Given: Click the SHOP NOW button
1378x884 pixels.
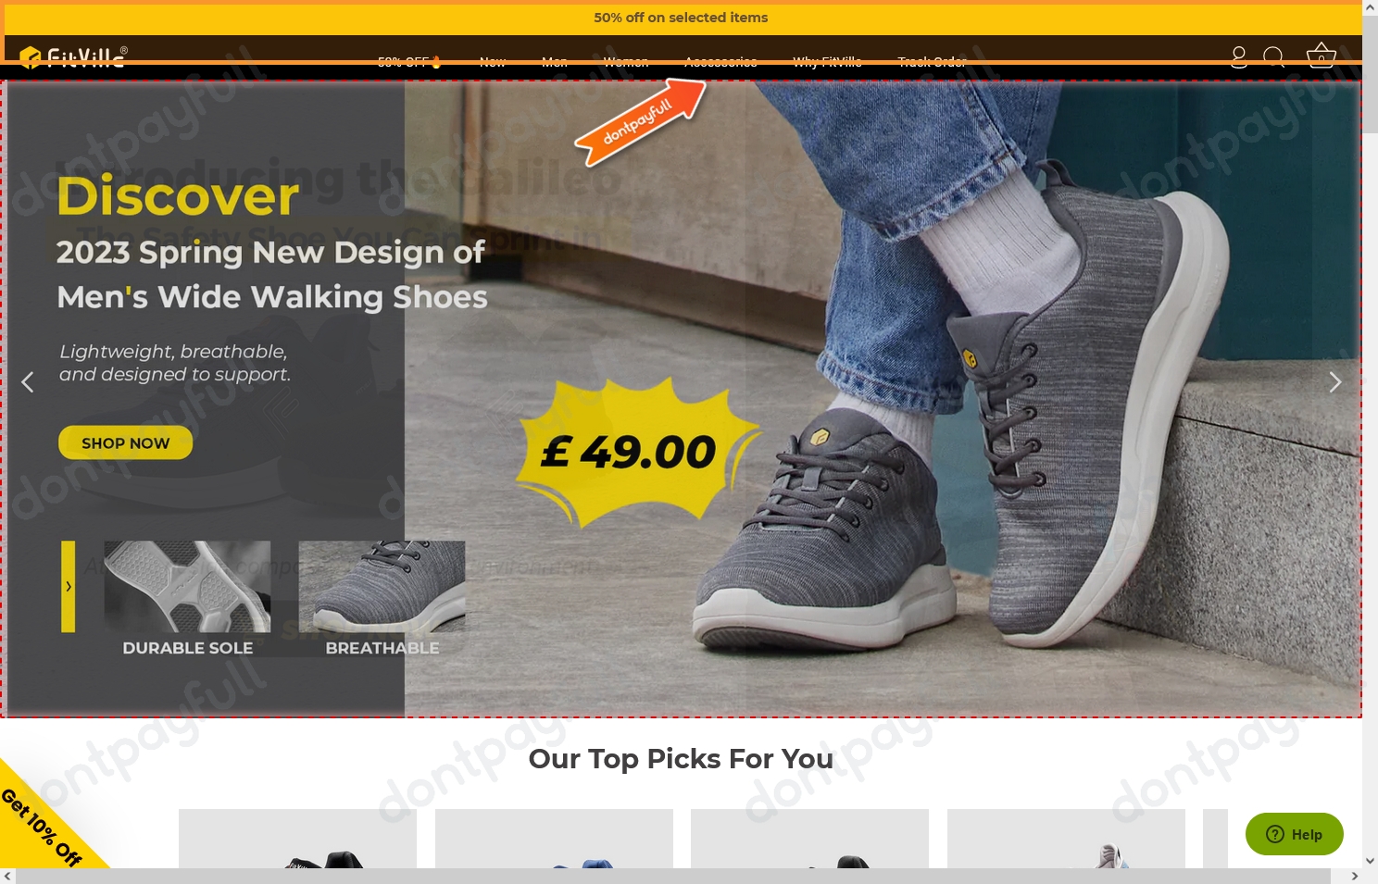Looking at the screenshot, I should (x=126, y=442).
